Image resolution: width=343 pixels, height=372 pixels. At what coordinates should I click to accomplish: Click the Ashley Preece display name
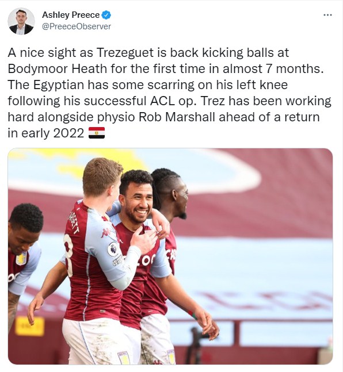pos(71,15)
